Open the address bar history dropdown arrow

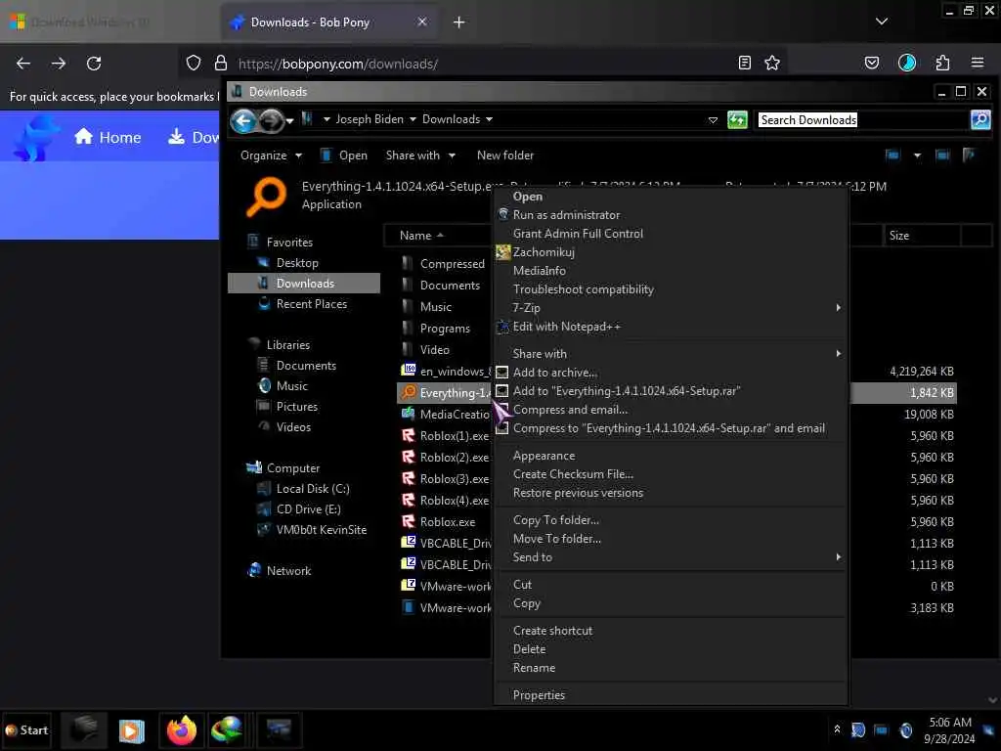coord(713,120)
